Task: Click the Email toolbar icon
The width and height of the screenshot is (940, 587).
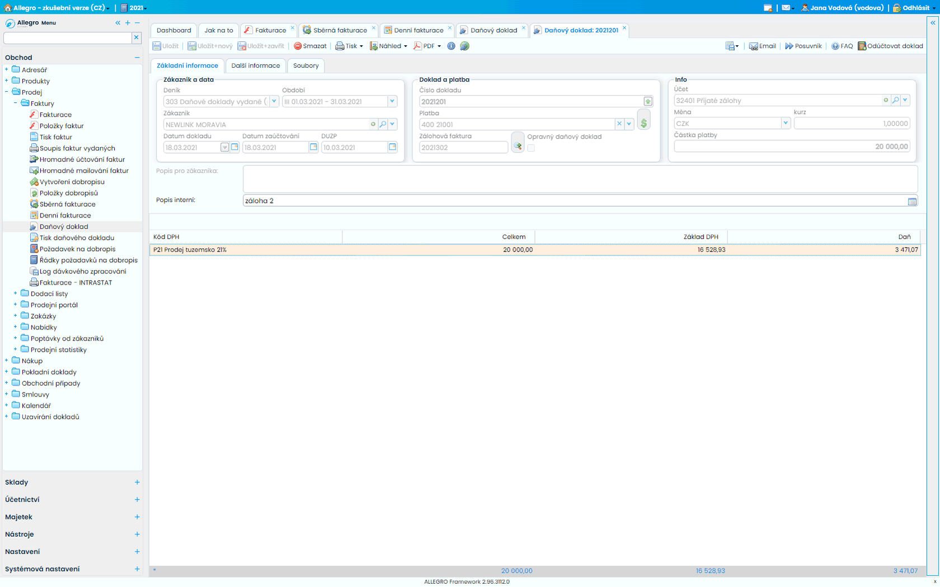Action: coord(753,46)
